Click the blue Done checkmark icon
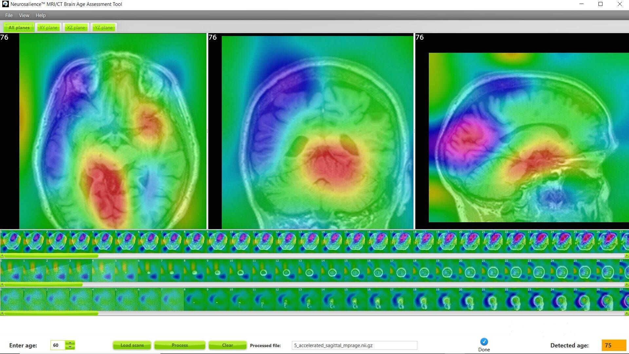Screen dimensions: 629x354 pyautogui.click(x=484, y=342)
